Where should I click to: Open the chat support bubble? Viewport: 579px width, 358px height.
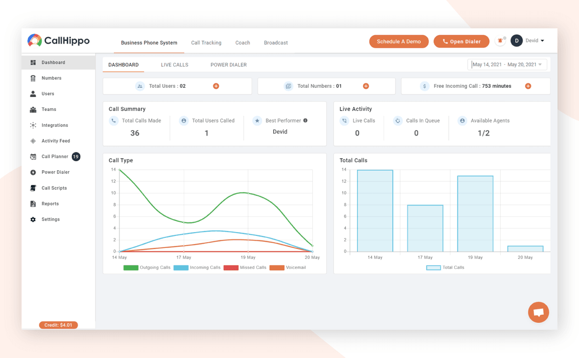(x=538, y=312)
